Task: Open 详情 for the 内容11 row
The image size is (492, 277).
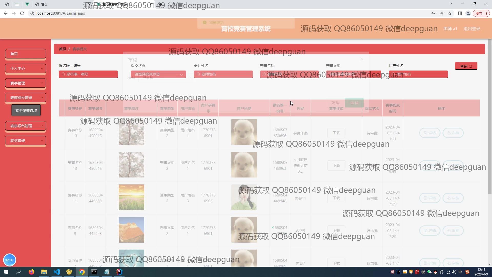Action: point(430,198)
